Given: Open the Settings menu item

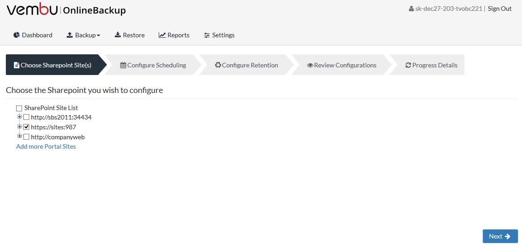Looking at the screenshot, I should pos(219,35).
